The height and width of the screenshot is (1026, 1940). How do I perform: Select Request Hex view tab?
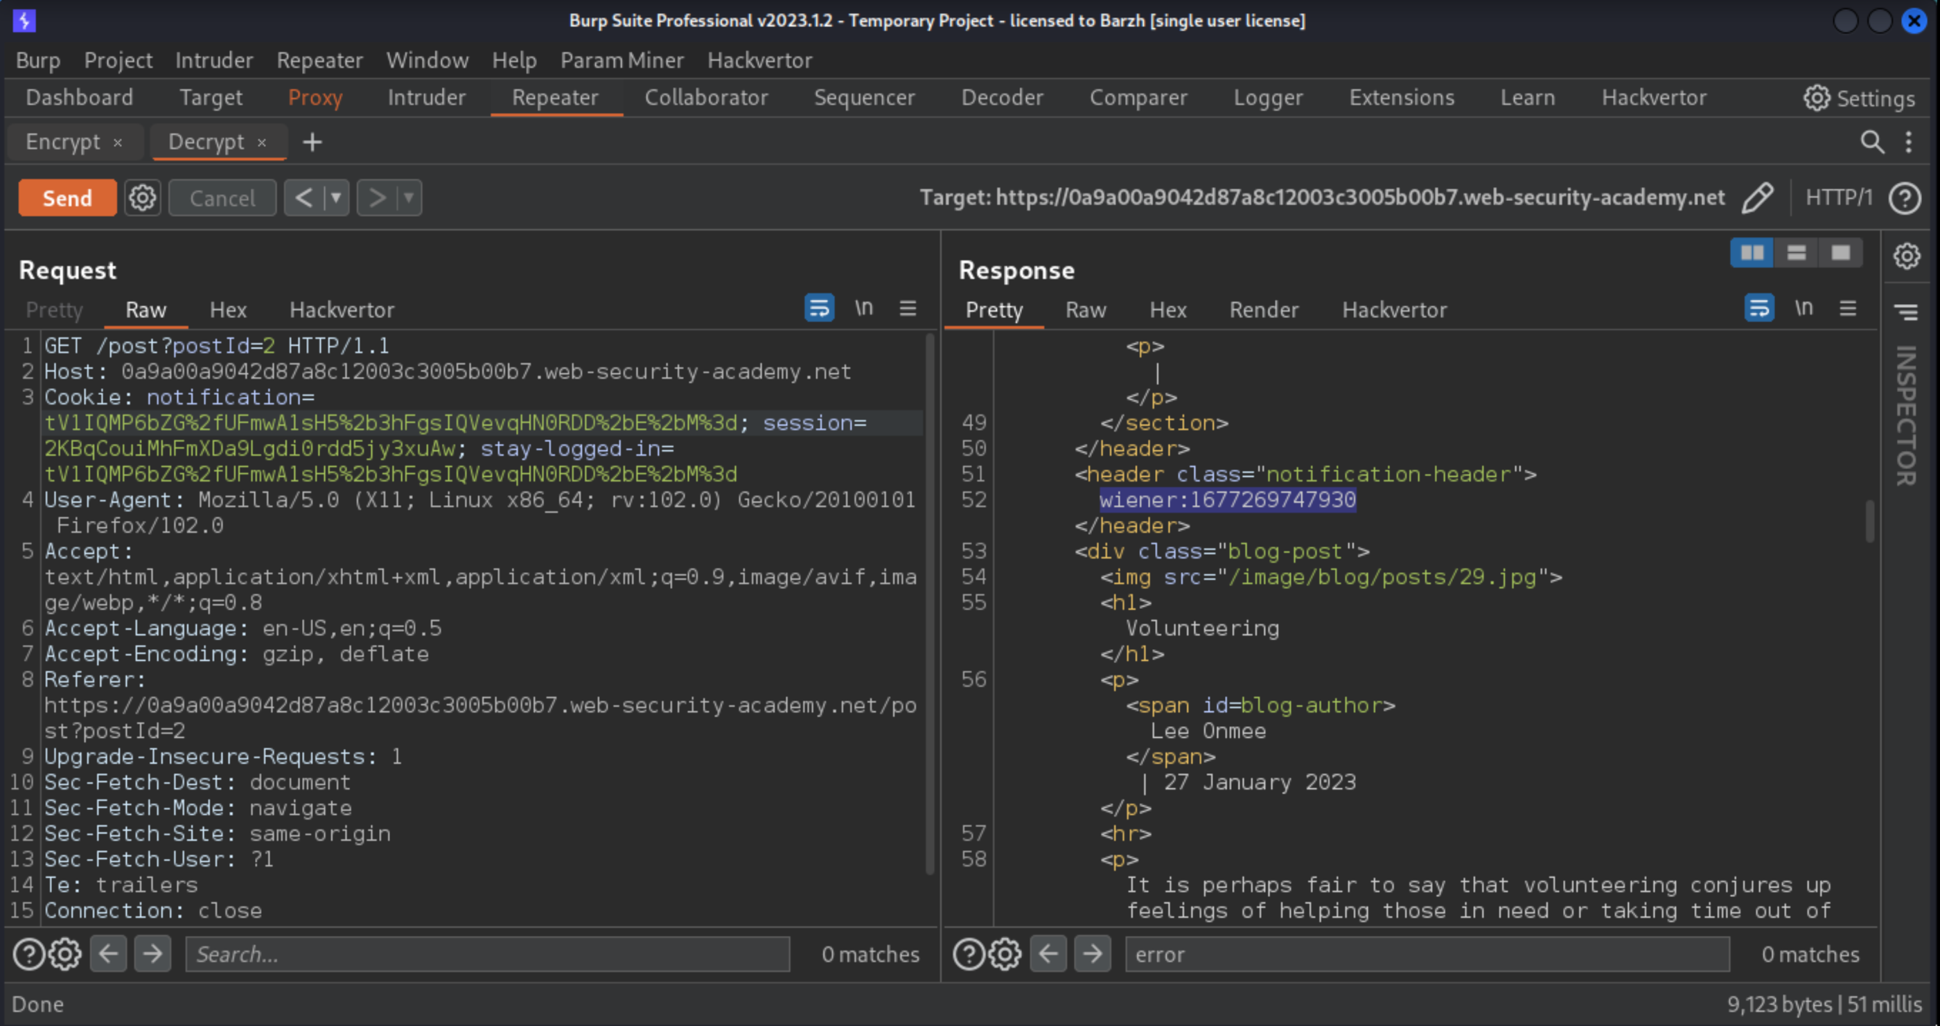(x=228, y=310)
